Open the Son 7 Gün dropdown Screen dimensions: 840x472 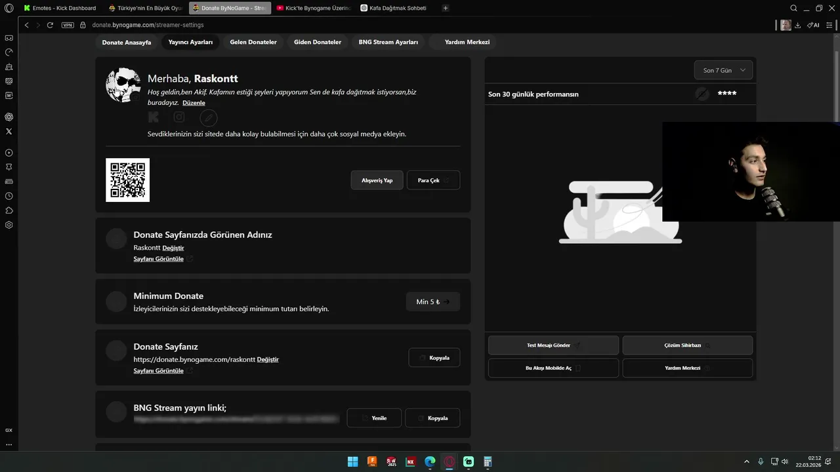pyautogui.click(x=723, y=70)
